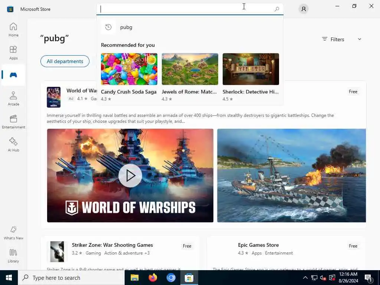Click Jewels of Rome title text

(x=189, y=92)
